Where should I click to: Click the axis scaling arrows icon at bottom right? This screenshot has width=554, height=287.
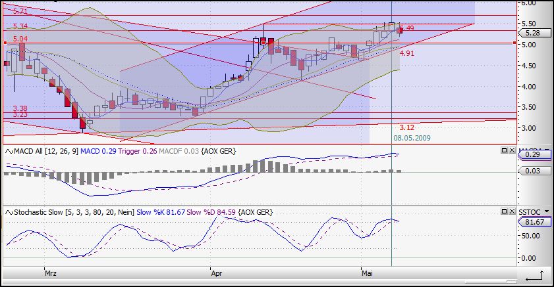[534, 276]
